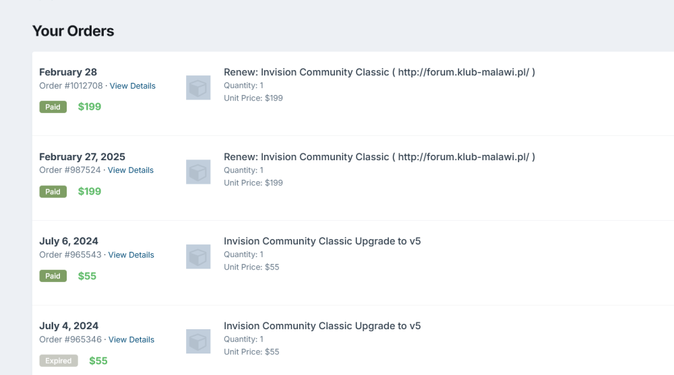Screen dimensions: 674x375
Task: Click $199 total on order #1012708
Action: pyautogui.click(x=90, y=107)
